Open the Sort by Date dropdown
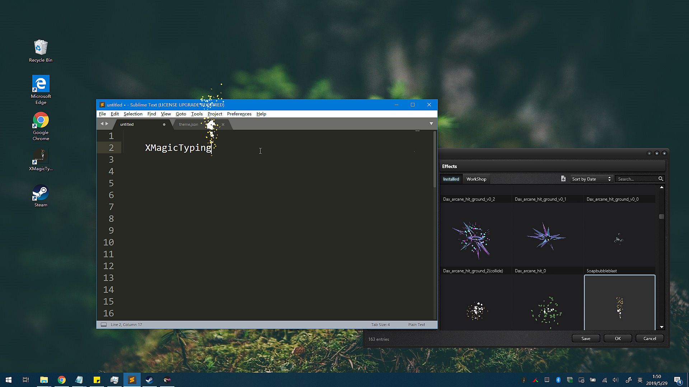 591,179
